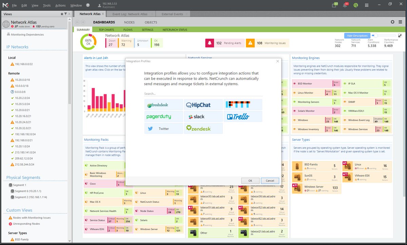Close the Views panel
407x245 pixels.
click(x=69, y=14)
